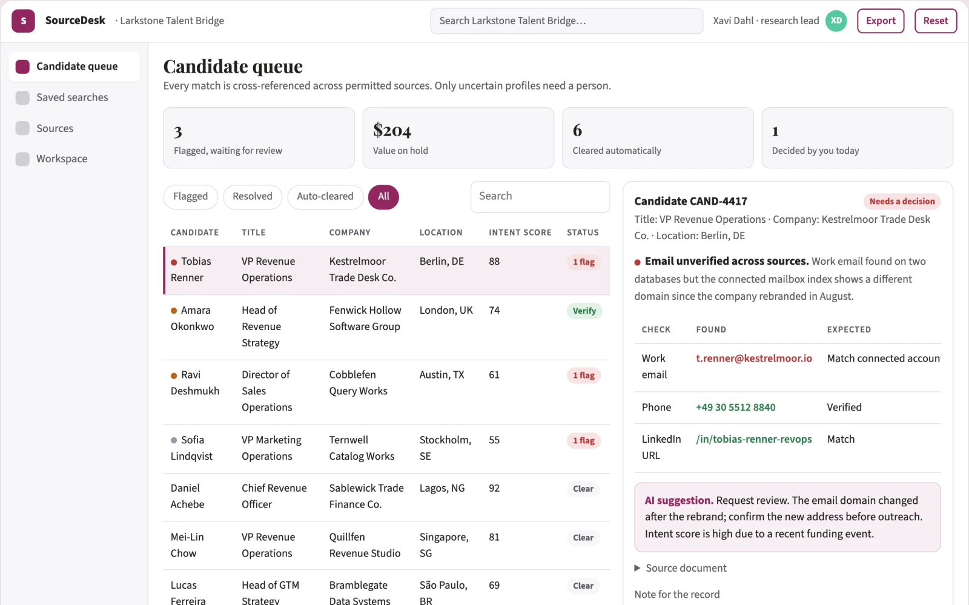The image size is (969, 605).
Task: Click the INTENT SCORE column header
Action: pyautogui.click(x=520, y=233)
